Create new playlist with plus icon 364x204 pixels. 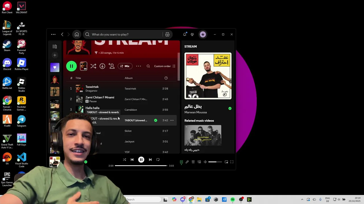[55, 55]
